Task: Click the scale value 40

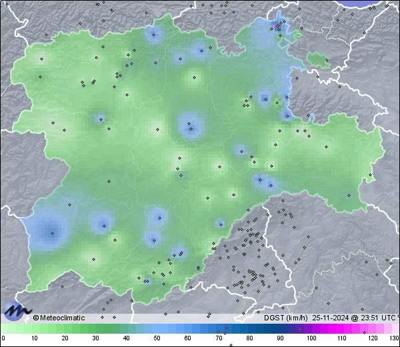Action: [x=126, y=338]
